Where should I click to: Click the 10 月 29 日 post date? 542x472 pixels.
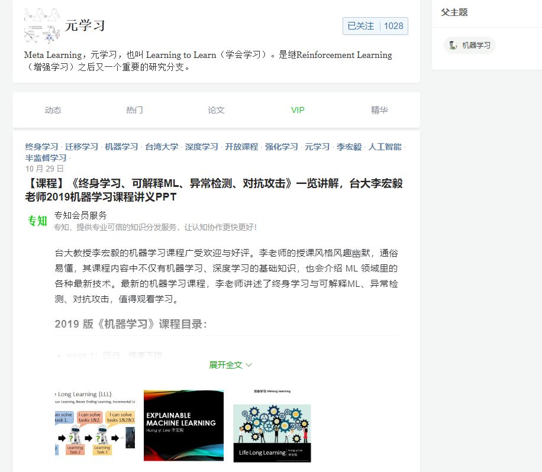tap(44, 169)
